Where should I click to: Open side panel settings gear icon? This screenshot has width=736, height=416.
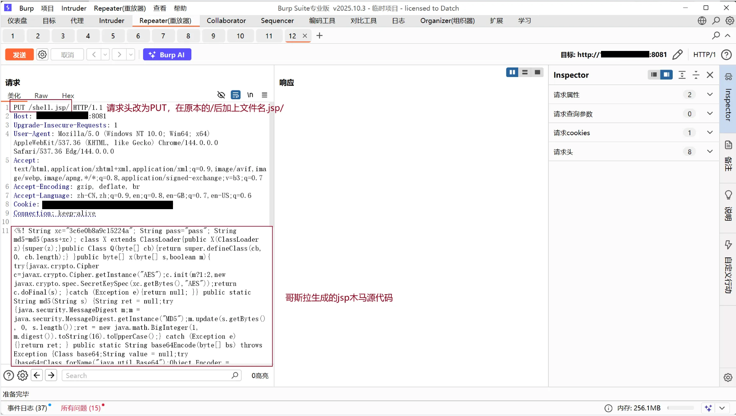pos(728,377)
